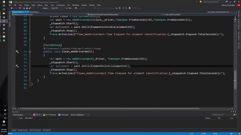This screenshot has width=241, height=135.
Task: Switch to the DefaultWait.cs tab
Action: pyautogui.click(x=34, y=12)
